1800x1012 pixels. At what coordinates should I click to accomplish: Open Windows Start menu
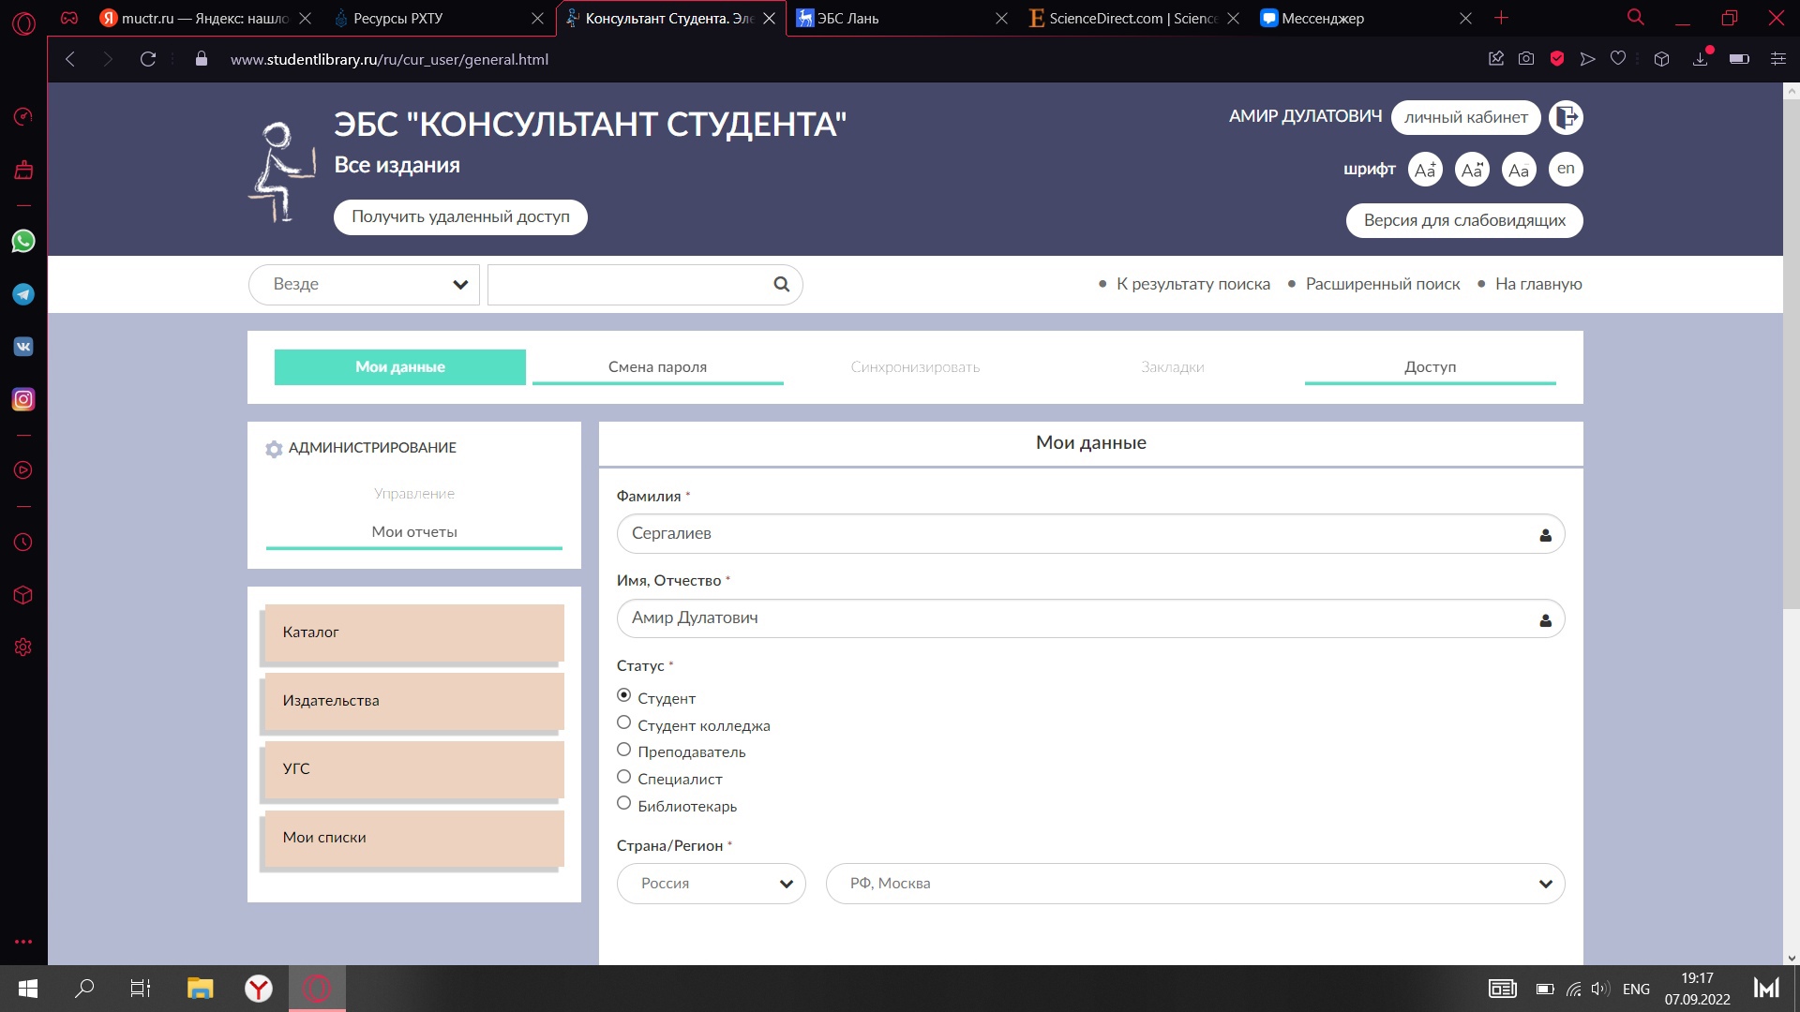28,989
